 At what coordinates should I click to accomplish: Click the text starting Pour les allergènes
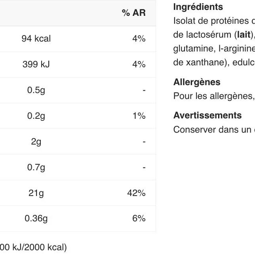(x=214, y=96)
